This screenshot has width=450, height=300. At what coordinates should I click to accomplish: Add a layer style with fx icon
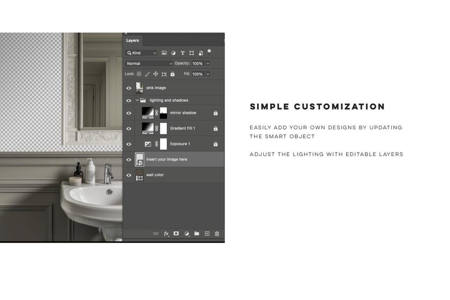click(166, 234)
